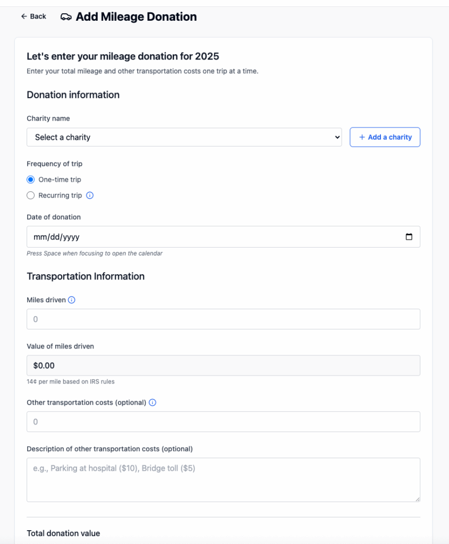Select the One-time trip radio option

point(31,180)
